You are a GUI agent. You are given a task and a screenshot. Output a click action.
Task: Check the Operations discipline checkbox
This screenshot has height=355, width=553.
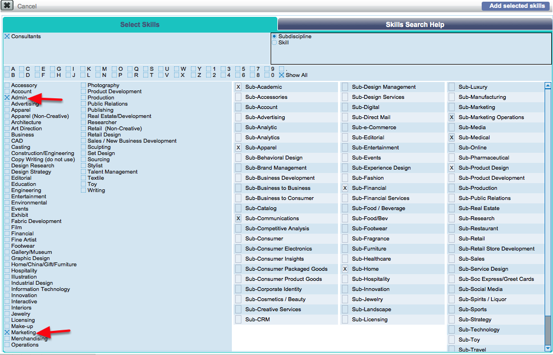pos(7,345)
